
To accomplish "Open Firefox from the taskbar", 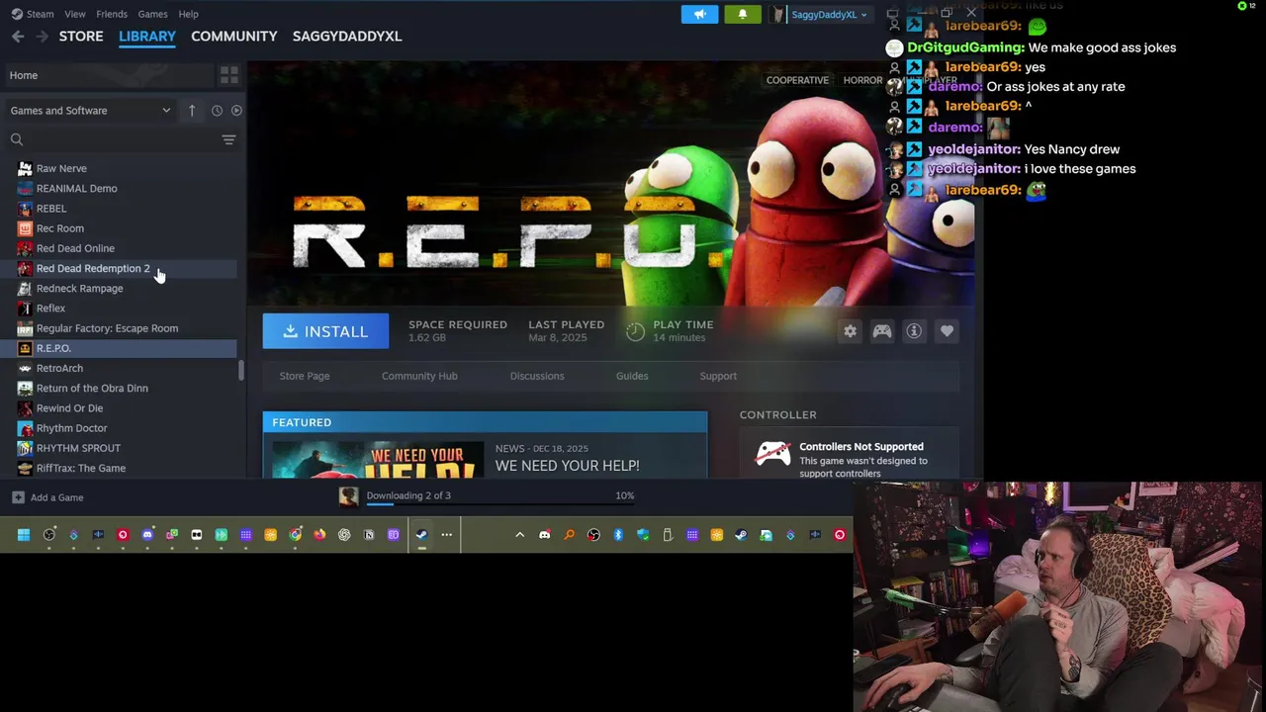I will tap(319, 535).
